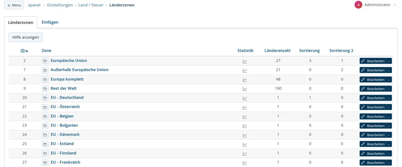Open the Europäische Union zone link
Screen dimensions: 402x167
(69, 61)
